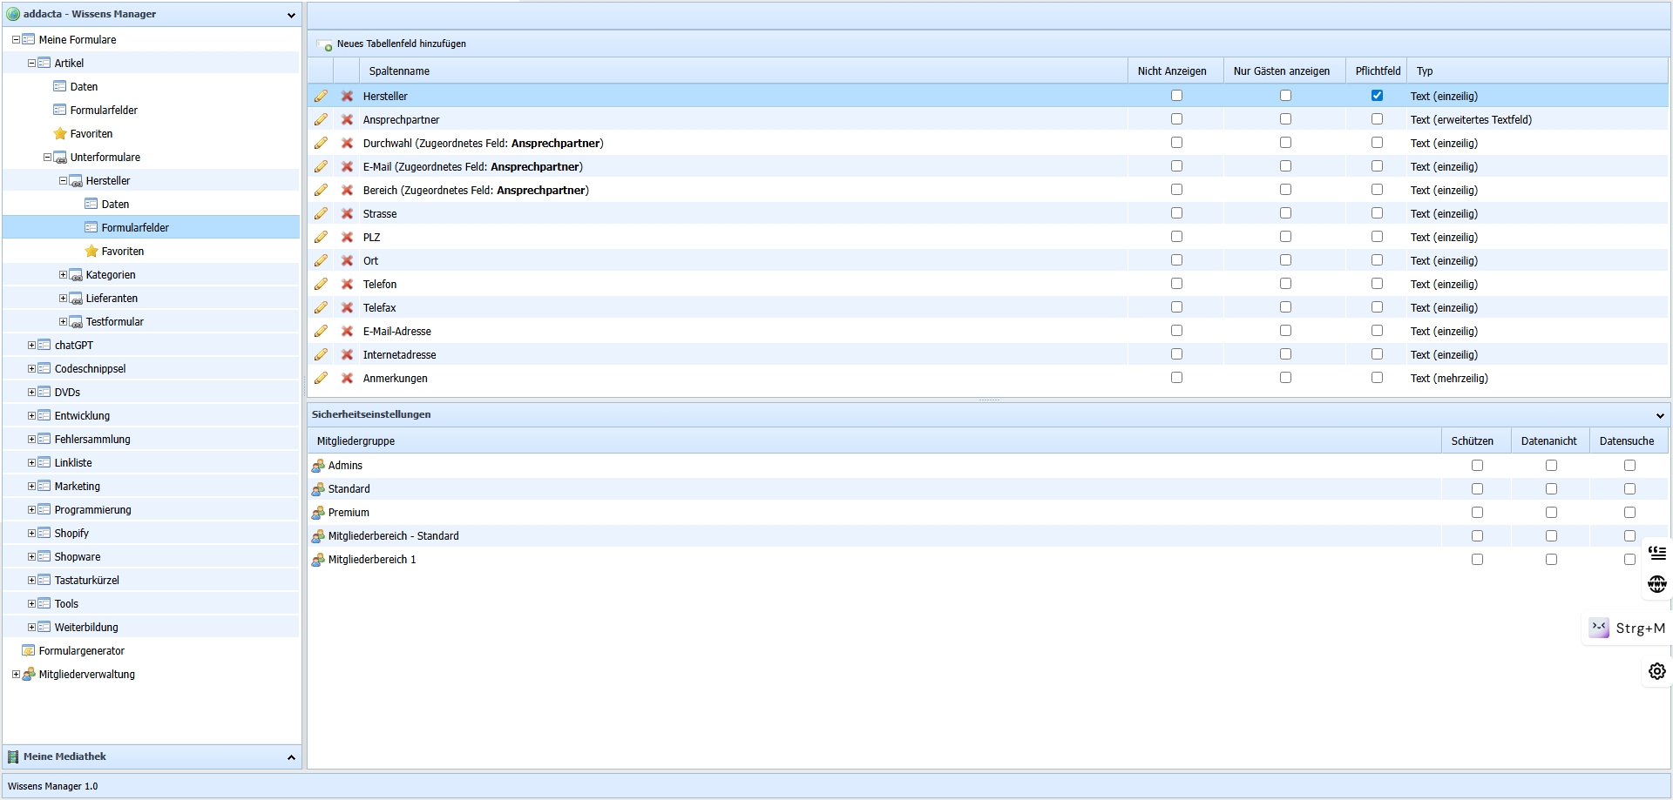Uncheck Pflichtfeld checkbox for Hersteller
The width and height of the screenshot is (1673, 800).
click(x=1377, y=96)
